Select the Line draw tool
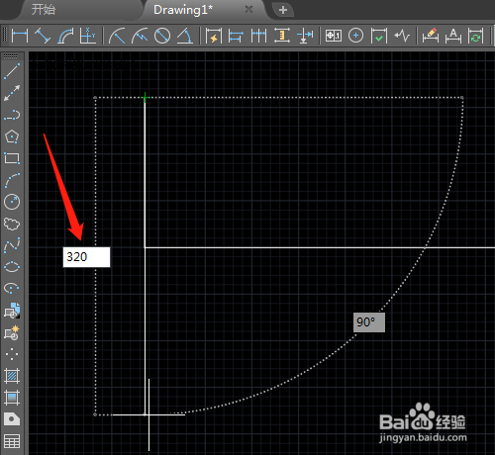The width and height of the screenshot is (495, 455). [x=12, y=71]
